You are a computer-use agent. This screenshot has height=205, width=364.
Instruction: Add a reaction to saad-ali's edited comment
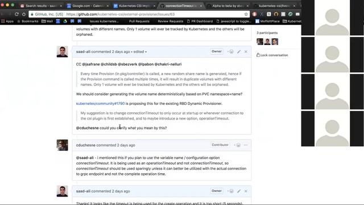coord(230,52)
